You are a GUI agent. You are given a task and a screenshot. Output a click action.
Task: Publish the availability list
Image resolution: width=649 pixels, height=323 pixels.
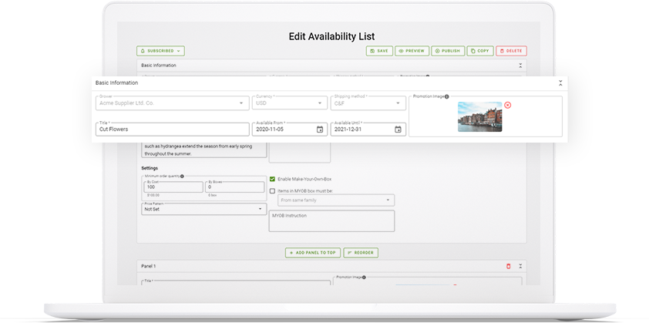tap(447, 51)
